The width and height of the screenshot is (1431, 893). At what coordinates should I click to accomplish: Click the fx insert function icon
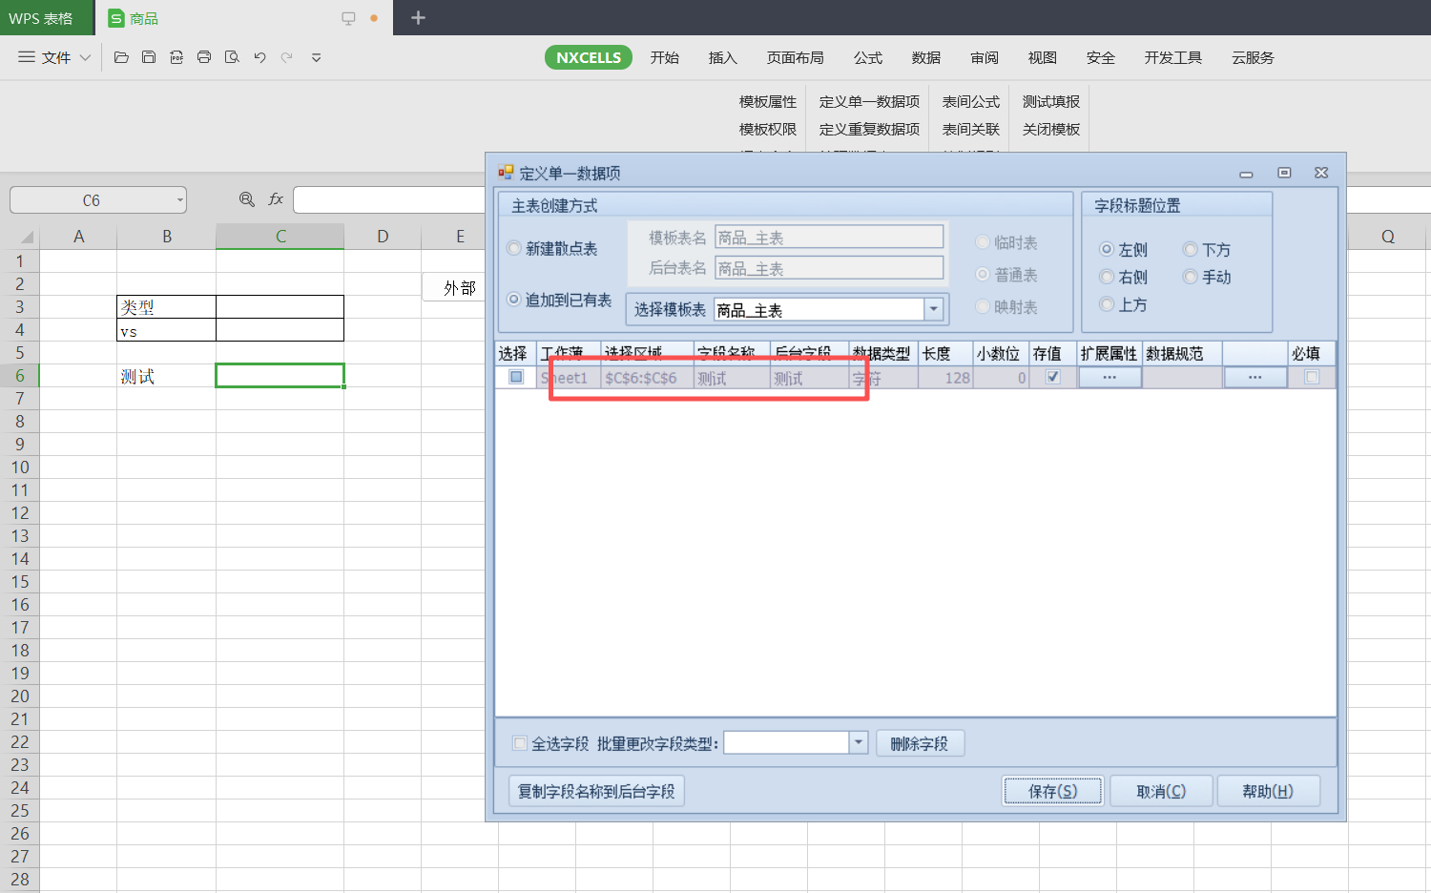(276, 199)
